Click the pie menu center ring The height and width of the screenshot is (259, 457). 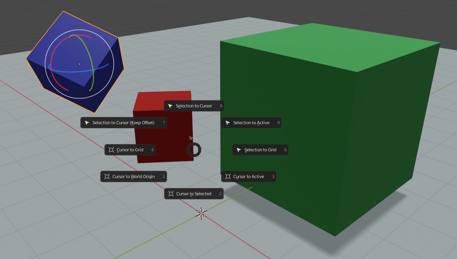coord(194,150)
